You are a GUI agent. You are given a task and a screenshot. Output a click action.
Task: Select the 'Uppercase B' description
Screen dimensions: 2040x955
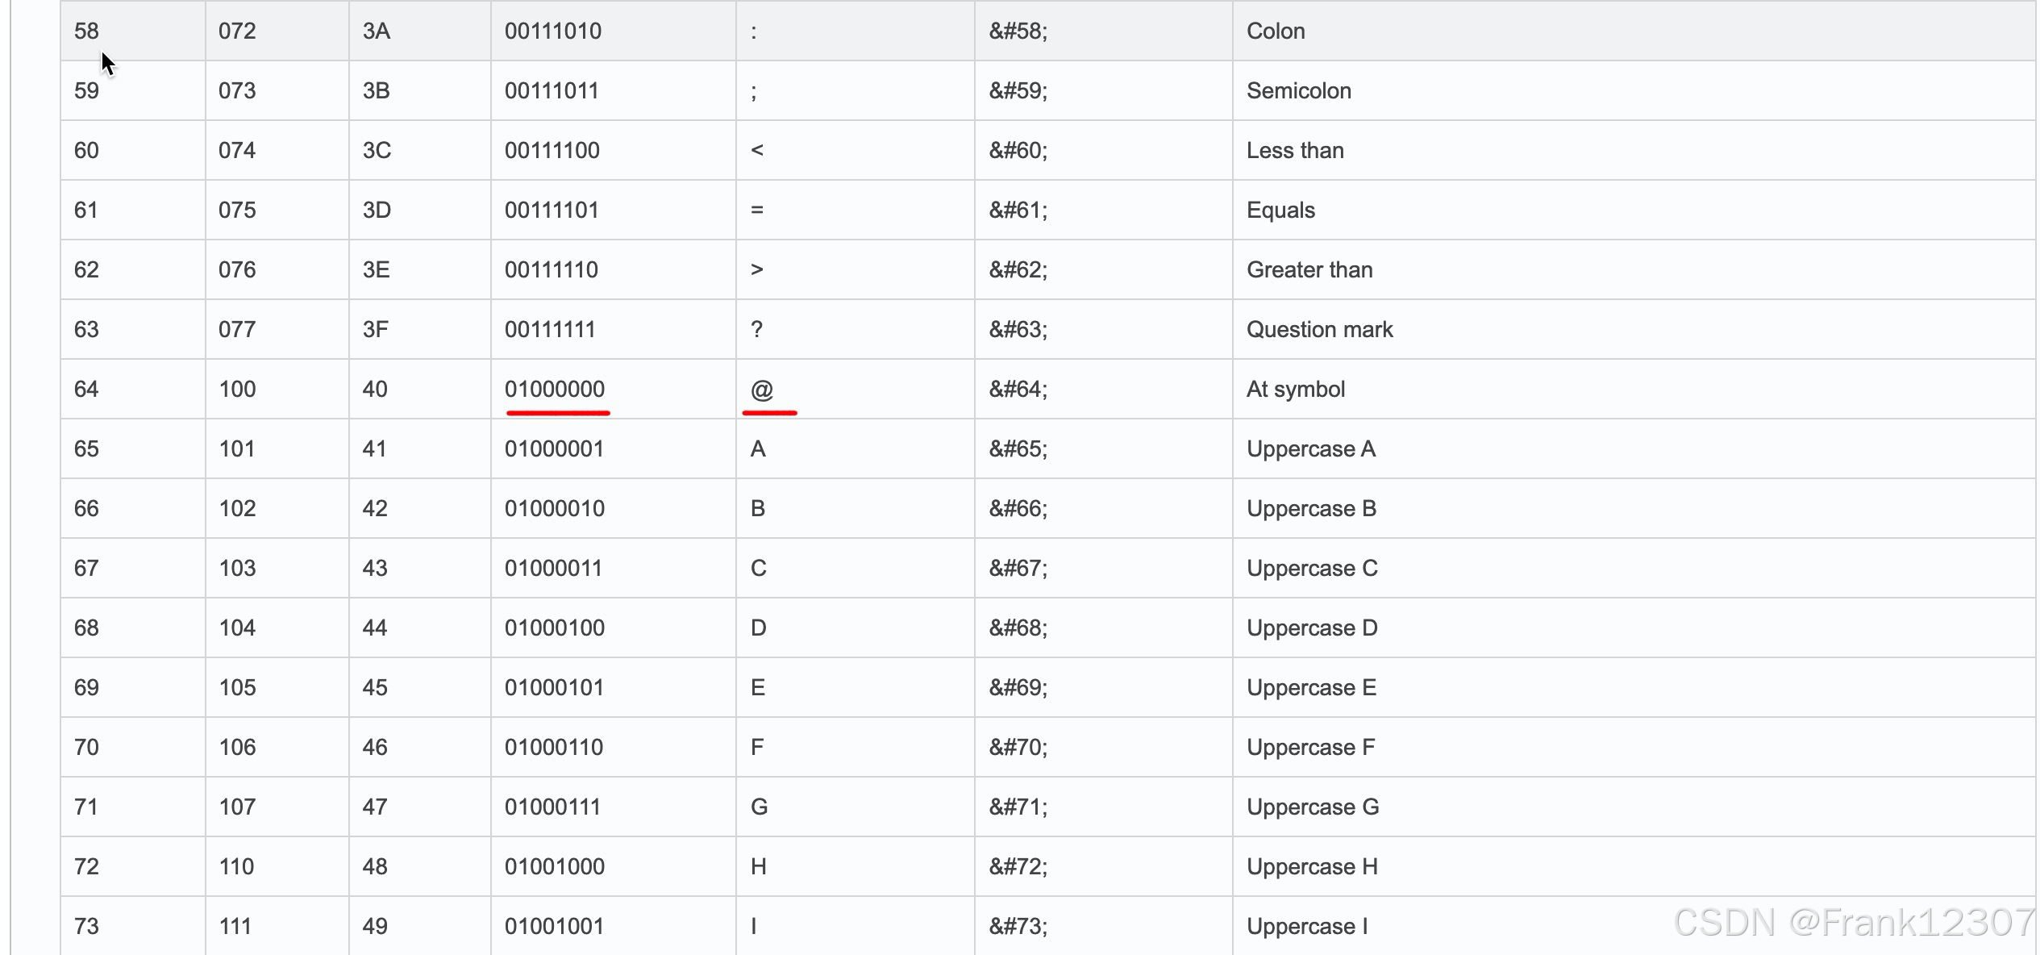pyautogui.click(x=1311, y=509)
